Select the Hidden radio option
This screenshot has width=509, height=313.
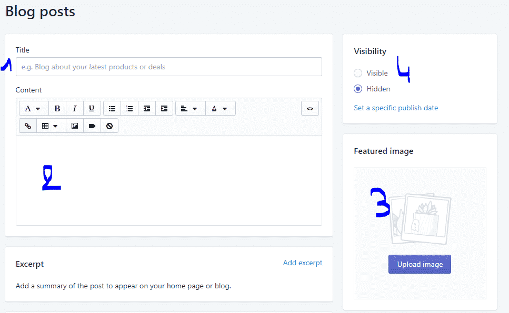(x=358, y=89)
